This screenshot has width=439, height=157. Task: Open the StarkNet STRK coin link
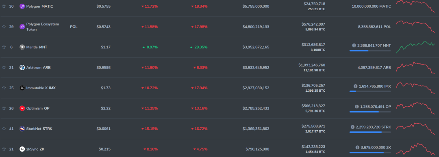(x=39, y=129)
